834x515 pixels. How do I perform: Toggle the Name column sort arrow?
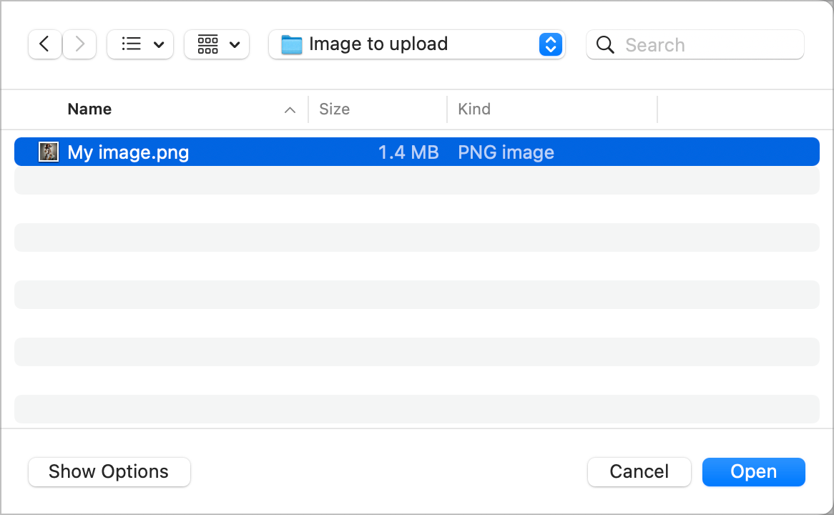(290, 110)
